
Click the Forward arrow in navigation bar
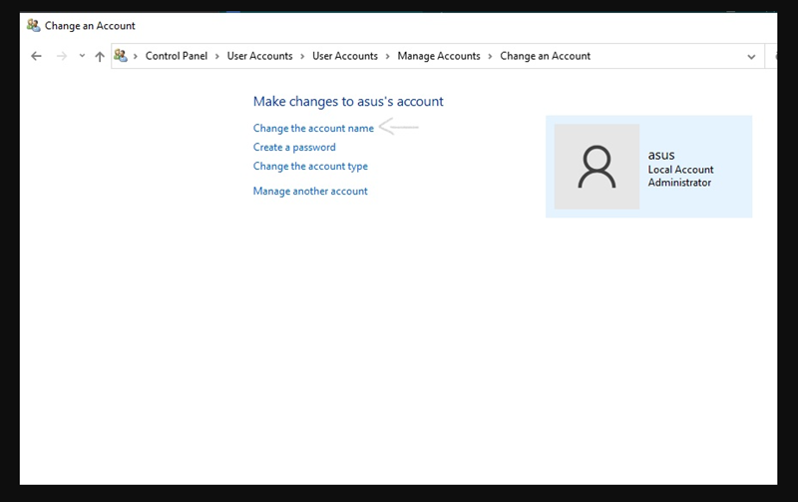point(62,57)
